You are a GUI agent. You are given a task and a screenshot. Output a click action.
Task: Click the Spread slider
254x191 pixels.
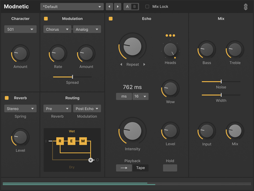tap(72, 77)
